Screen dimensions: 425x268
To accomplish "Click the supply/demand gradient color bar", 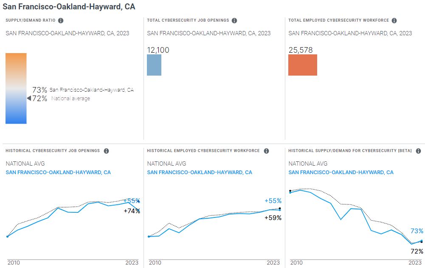I will click(x=16, y=88).
